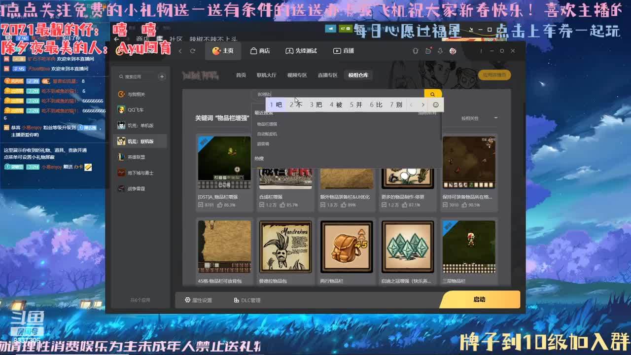Choose IME candidate 5 并

click(x=356, y=105)
